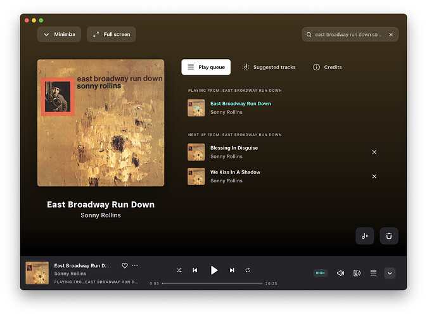Click the yellow macOS minimize dot

(34, 20)
